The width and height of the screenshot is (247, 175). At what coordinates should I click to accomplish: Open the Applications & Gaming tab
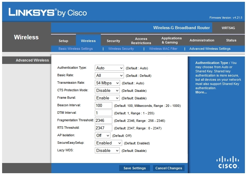(x=171, y=40)
